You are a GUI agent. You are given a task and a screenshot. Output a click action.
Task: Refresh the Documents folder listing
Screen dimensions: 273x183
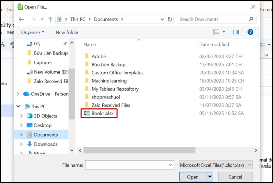[x=170, y=19]
